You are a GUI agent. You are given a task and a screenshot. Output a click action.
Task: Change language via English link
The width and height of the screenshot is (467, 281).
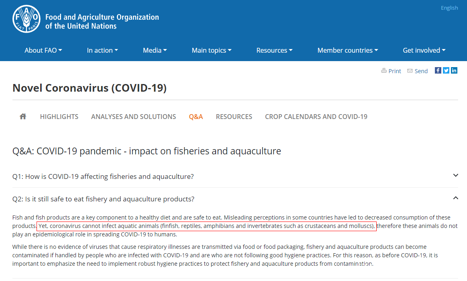[x=449, y=8]
